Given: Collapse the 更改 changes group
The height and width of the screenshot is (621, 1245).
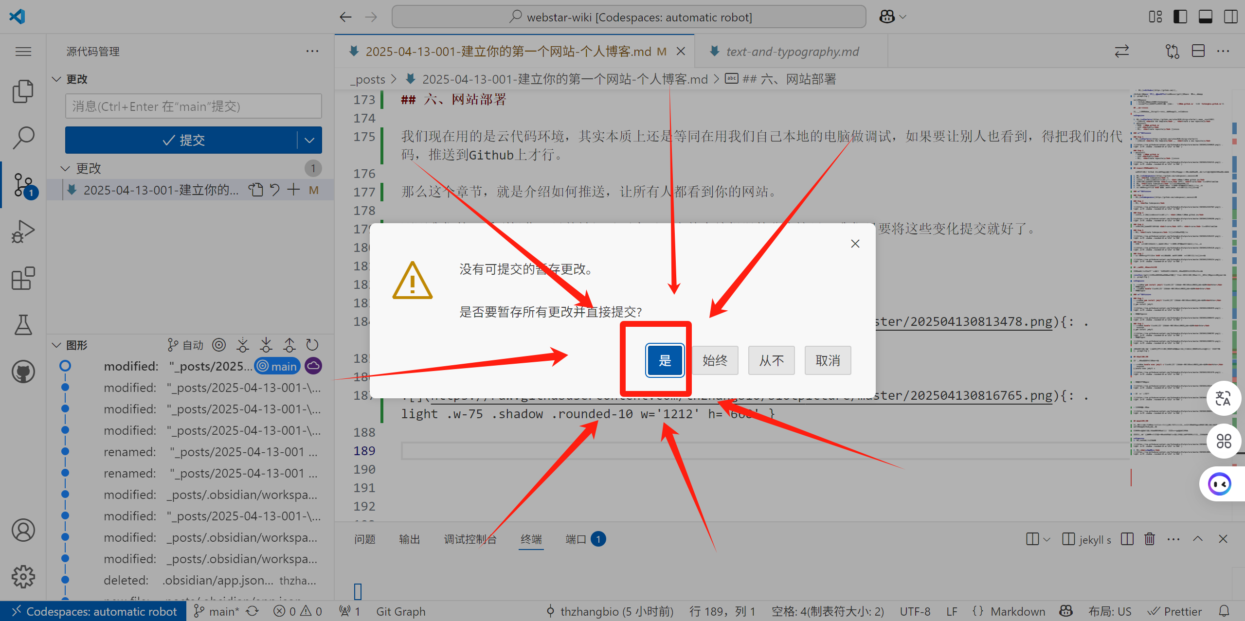Looking at the screenshot, I should click(65, 168).
